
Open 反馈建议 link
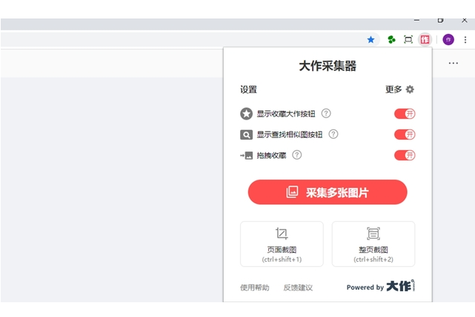pyautogui.click(x=298, y=287)
